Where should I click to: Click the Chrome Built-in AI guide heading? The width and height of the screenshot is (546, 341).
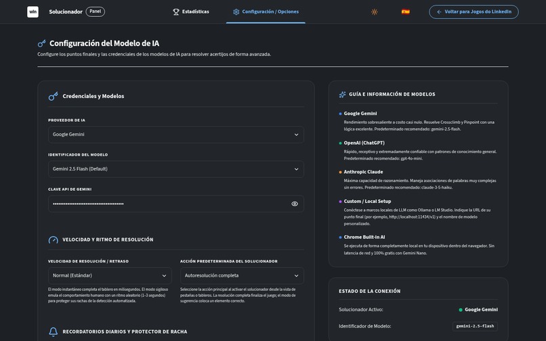pos(364,237)
